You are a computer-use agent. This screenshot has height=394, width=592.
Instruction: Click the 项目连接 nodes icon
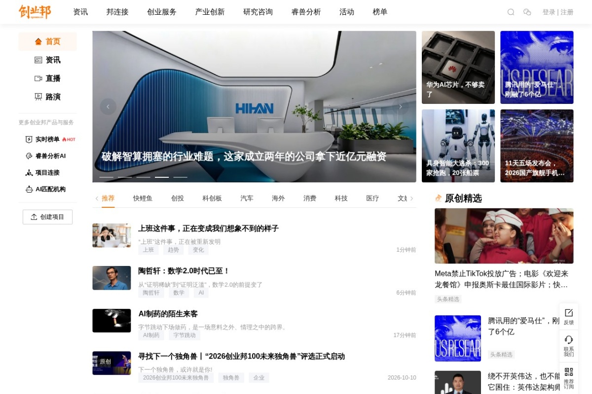pyautogui.click(x=29, y=173)
